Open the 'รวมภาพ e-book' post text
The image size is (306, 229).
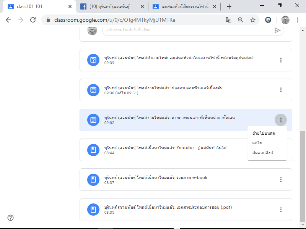pos(156,177)
